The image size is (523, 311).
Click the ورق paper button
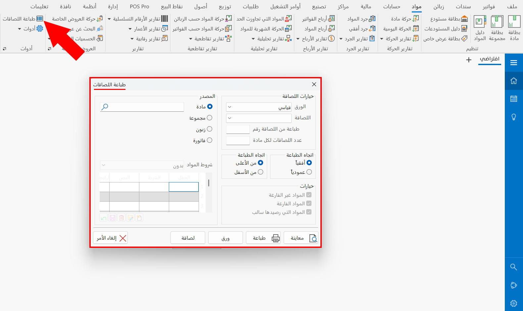click(225, 238)
